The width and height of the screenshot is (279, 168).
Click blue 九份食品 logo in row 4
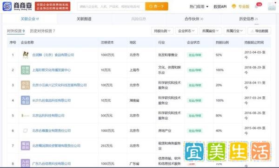click(x=26, y=100)
